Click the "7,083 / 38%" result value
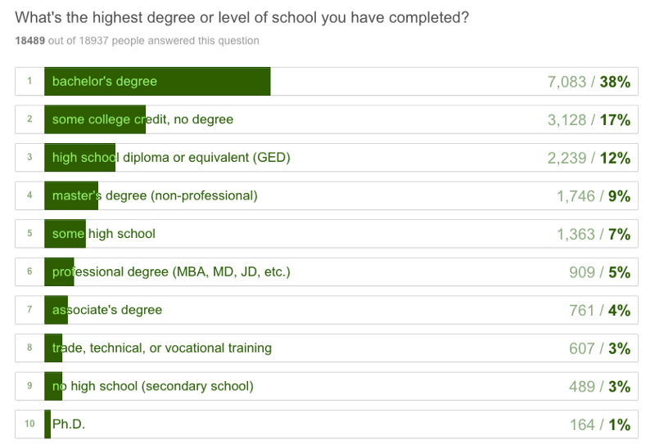The width and height of the screenshot is (655, 444). [x=588, y=82]
